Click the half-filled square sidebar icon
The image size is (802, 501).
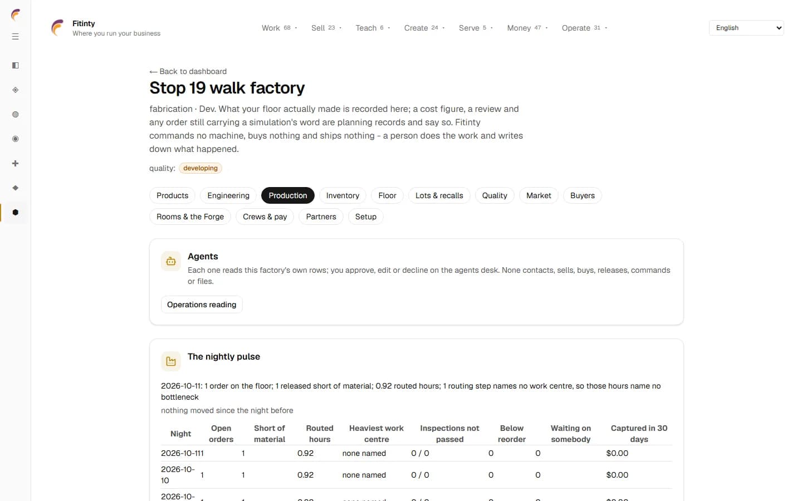coord(16,66)
